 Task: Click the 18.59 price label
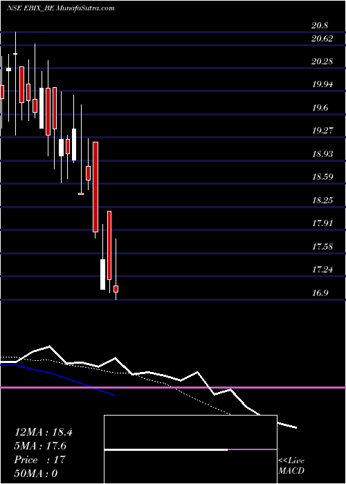pyautogui.click(x=322, y=177)
